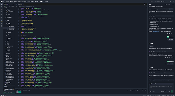
Task: Toggle the bottom panel layout
Action: click(158, 1)
